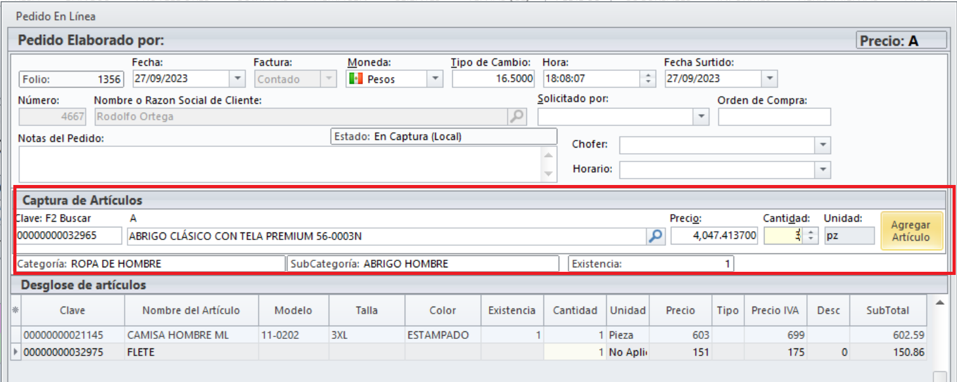Click the Cantidad quantity spinner arrows

[810, 236]
